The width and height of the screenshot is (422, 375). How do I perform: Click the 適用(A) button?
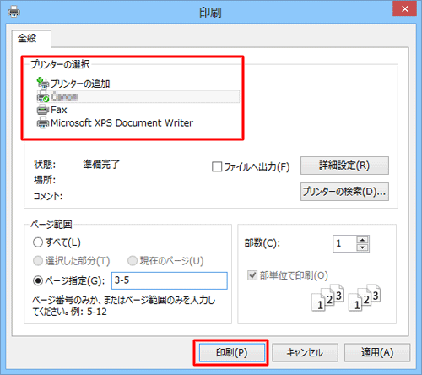(377, 352)
